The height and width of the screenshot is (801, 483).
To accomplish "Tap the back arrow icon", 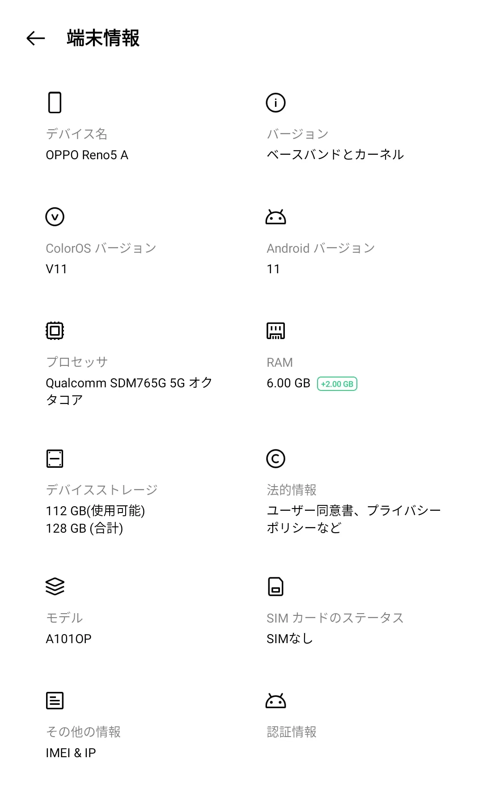I will tap(36, 38).
